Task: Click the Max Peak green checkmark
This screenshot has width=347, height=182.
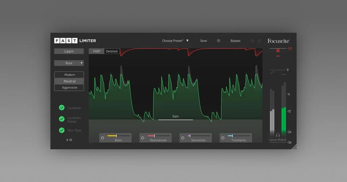Action: click(x=62, y=130)
